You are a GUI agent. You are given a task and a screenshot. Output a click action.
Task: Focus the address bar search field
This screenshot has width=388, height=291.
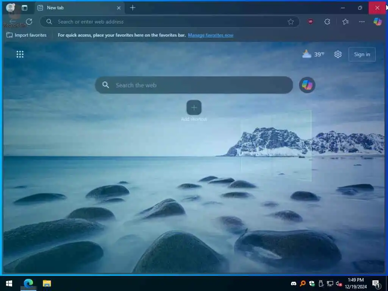(169, 22)
